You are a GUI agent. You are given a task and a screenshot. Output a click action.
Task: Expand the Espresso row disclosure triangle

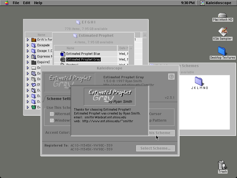[x=28, y=56]
